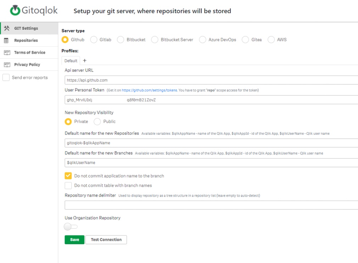
Task: Select Gitlab server type
Action: point(94,40)
